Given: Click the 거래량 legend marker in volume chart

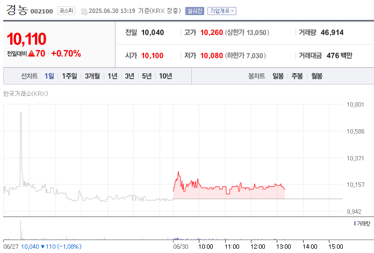Looking at the screenshot, I should (355, 223).
